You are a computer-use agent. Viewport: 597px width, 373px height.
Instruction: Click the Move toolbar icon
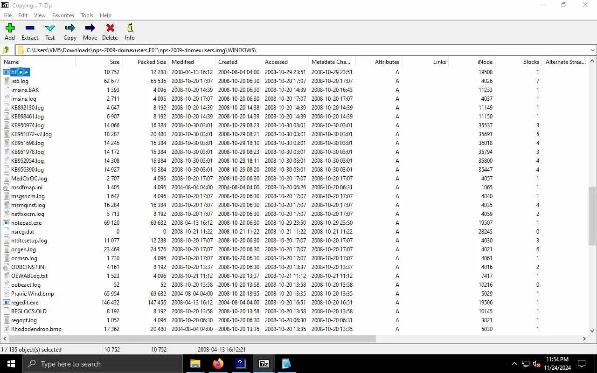pyautogui.click(x=90, y=28)
